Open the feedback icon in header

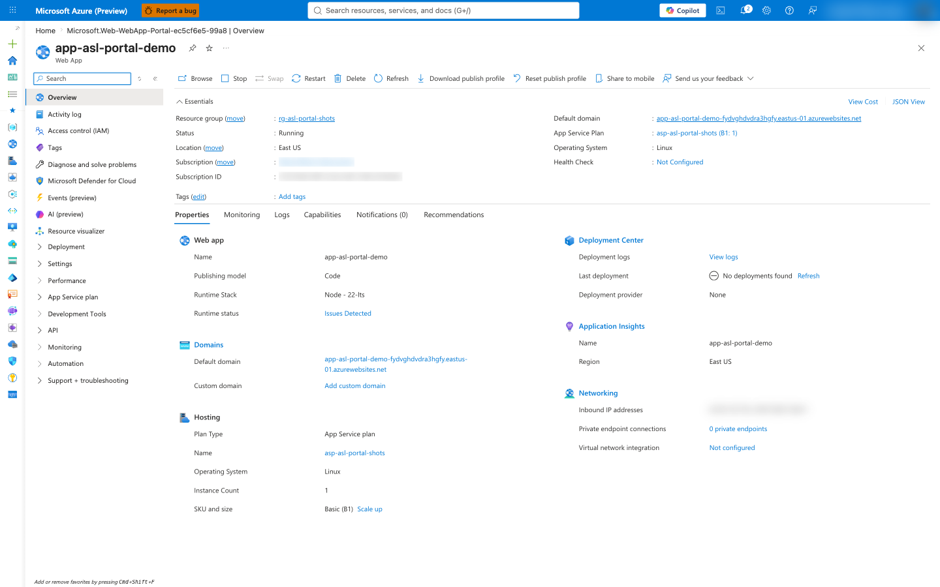click(x=813, y=10)
